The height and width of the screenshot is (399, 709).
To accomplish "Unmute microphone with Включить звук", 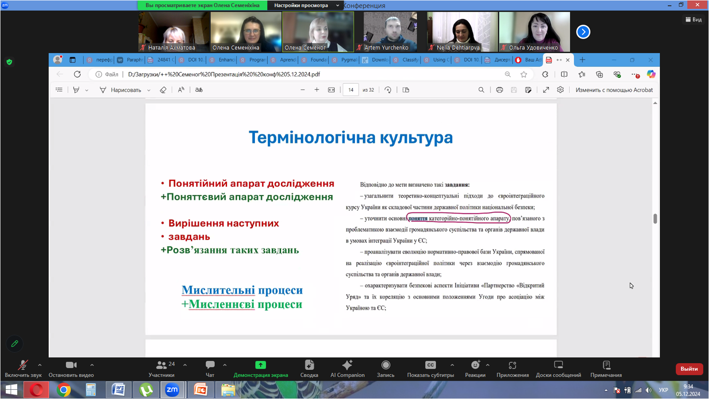I will (23, 368).
